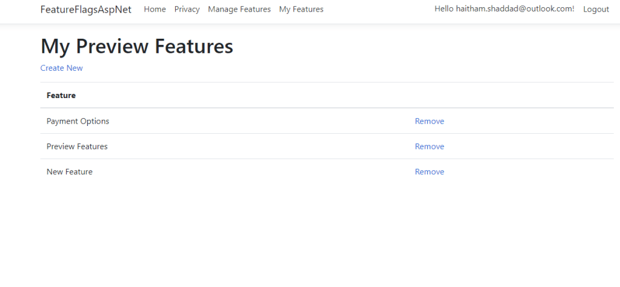Open the Privacy nav link
Viewport: 620px width, 287px height.
187,10
